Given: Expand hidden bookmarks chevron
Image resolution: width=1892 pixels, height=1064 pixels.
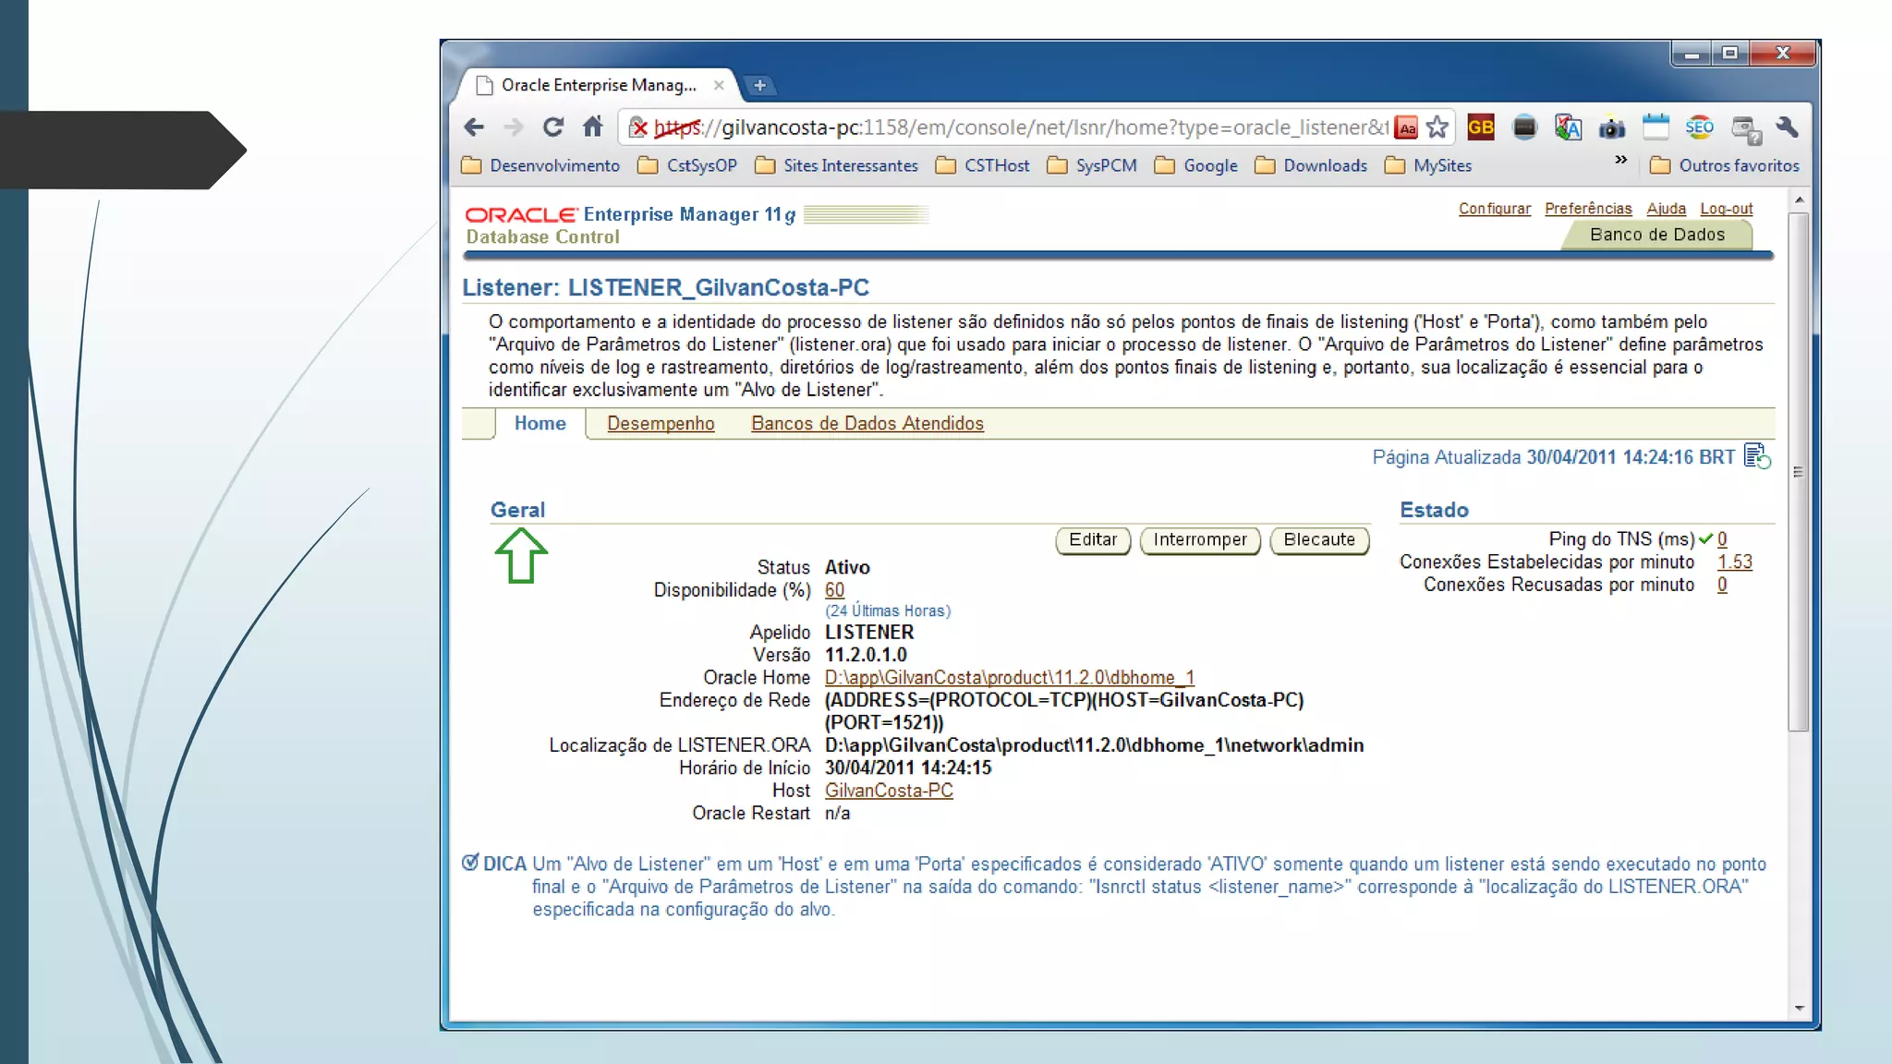Looking at the screenshot, I should pos(1620,161).
